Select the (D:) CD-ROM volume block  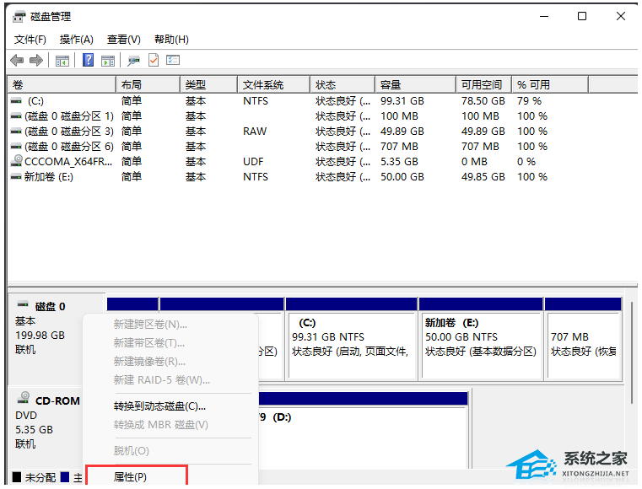click(x=363, y=430)
